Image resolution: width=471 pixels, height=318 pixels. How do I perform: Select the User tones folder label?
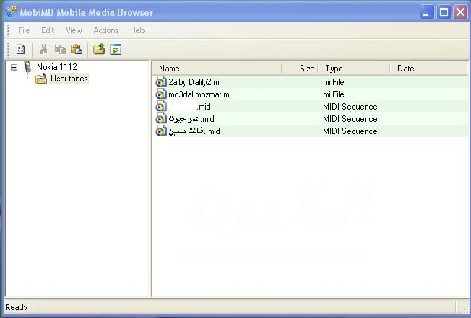tap(69, 79)
